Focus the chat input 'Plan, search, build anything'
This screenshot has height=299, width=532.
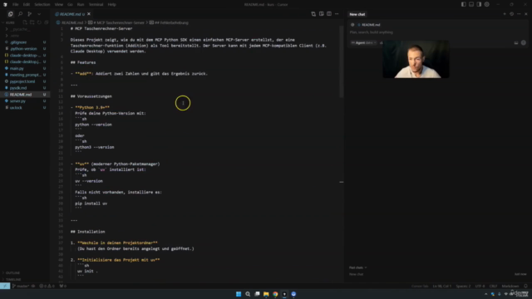372,32
